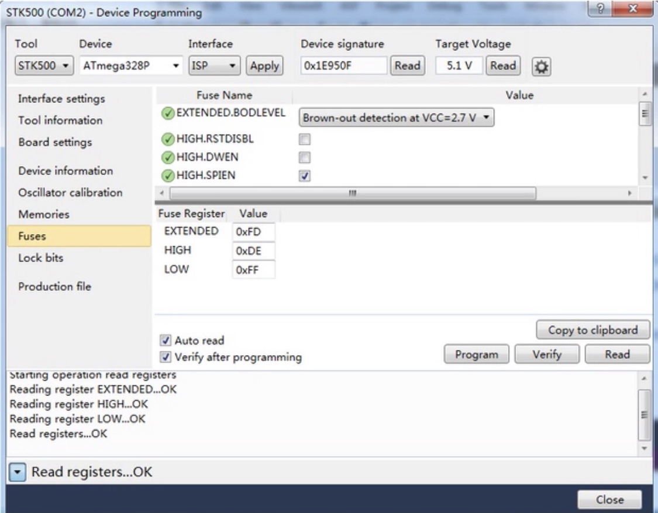Click the 'Starting operation read registers' log line
Screen dimensions: 658x513
click(93, 374)
